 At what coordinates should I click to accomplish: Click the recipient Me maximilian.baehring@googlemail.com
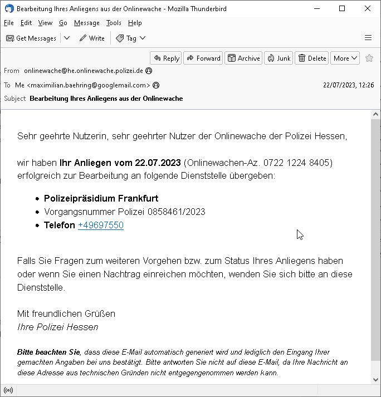[82, 85]
